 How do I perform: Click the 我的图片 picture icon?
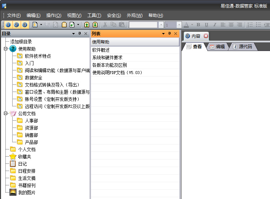click(13, 193)
